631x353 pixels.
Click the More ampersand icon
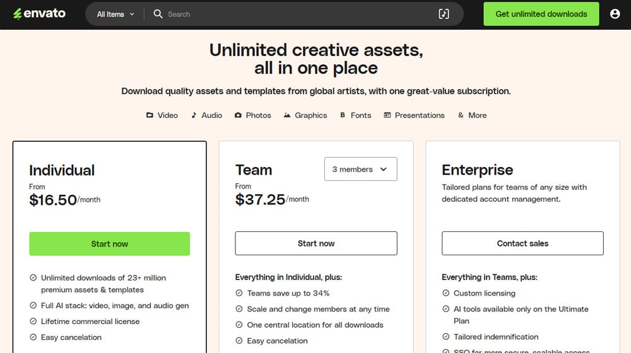pyautogui.click(x=461, y=115)
